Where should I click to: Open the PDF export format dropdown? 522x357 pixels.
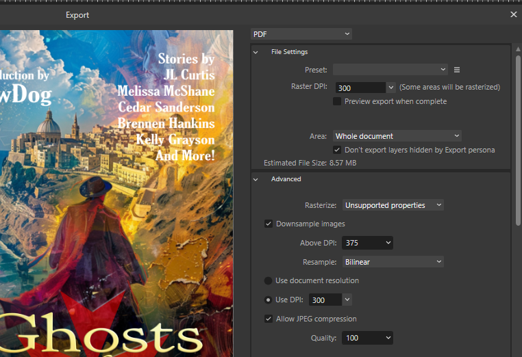pos(301,34)
